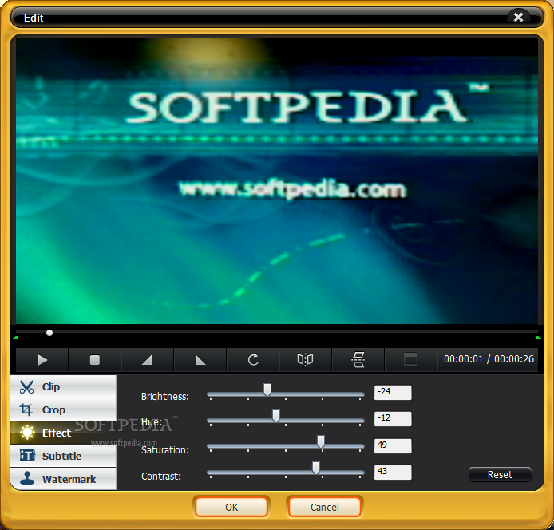Click the Hue value field showing -12
The image size is (554, 530).
(x=393, y=419)
